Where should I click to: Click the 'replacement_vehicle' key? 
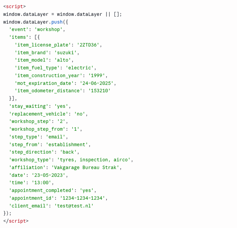click(x=39, y=114)
